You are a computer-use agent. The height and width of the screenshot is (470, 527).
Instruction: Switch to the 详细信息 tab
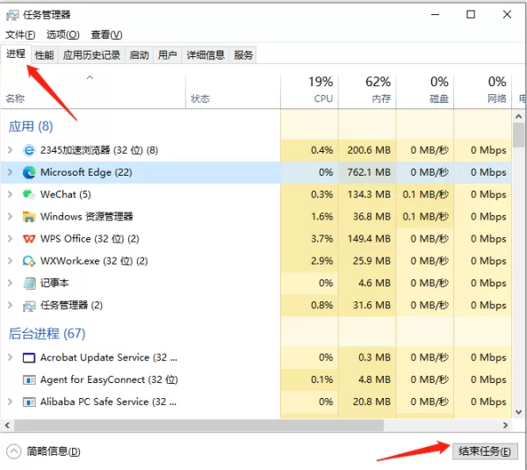pos(206,55)
